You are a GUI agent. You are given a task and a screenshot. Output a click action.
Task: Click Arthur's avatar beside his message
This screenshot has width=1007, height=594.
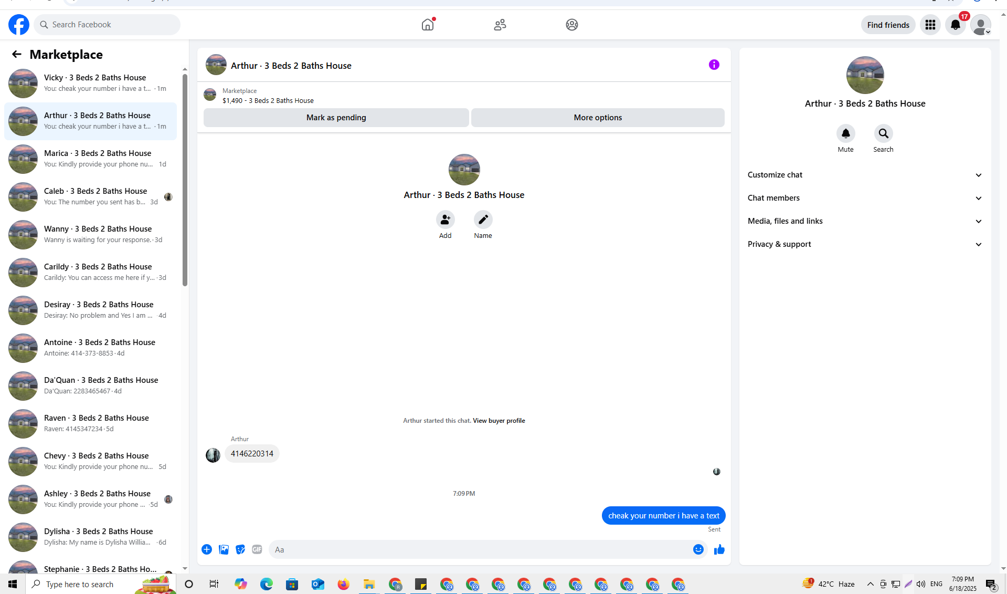(x=213, y=455)
